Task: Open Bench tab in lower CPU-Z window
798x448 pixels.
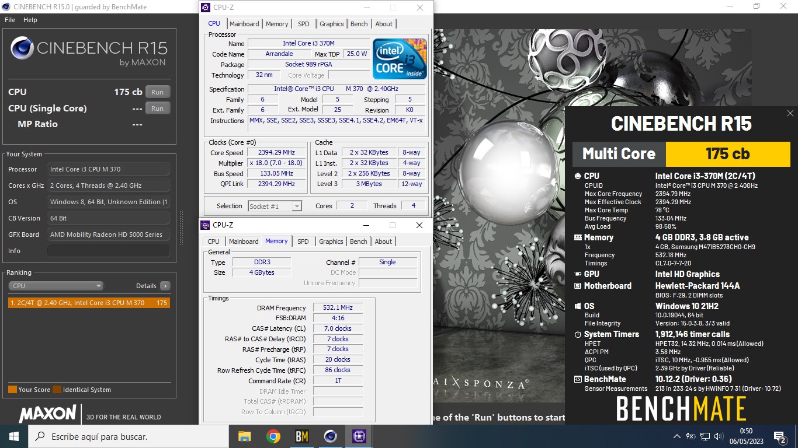Action: pos(359,242)
